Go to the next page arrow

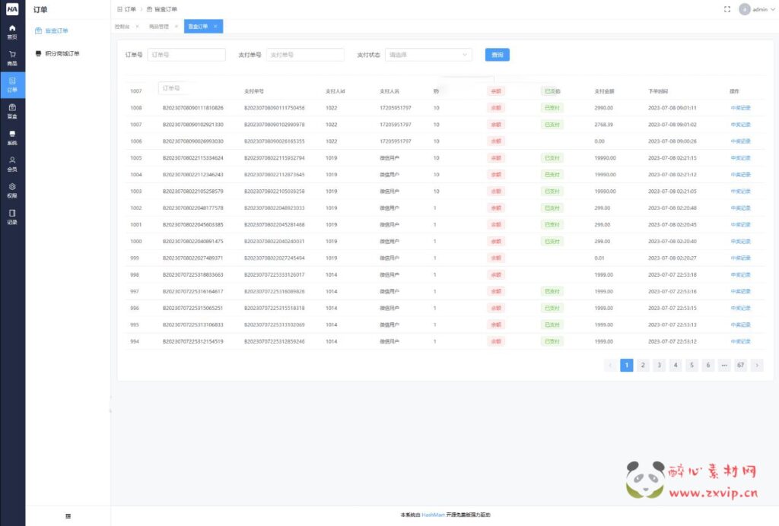pos(756,365)
